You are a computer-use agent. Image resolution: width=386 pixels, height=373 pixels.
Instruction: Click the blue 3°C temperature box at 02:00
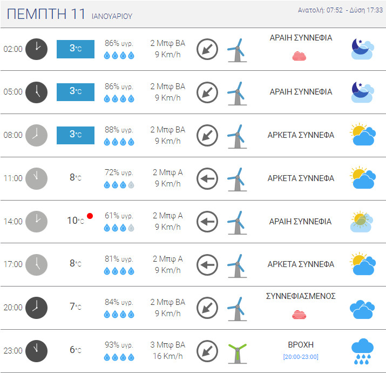pos(76,49)
